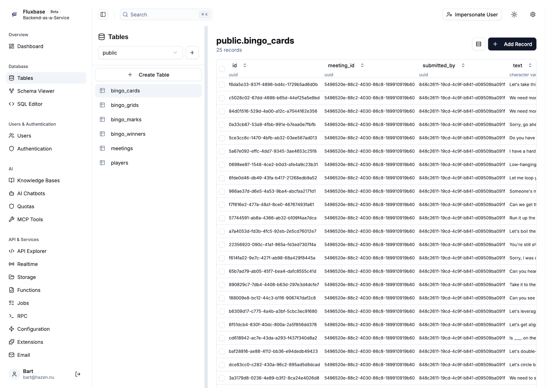Click the id cell 3a3179d8-0236-4e89-b3f2-8ca24e4026d8
Viewport: 548px width, 388px height.
click(274, 378)
